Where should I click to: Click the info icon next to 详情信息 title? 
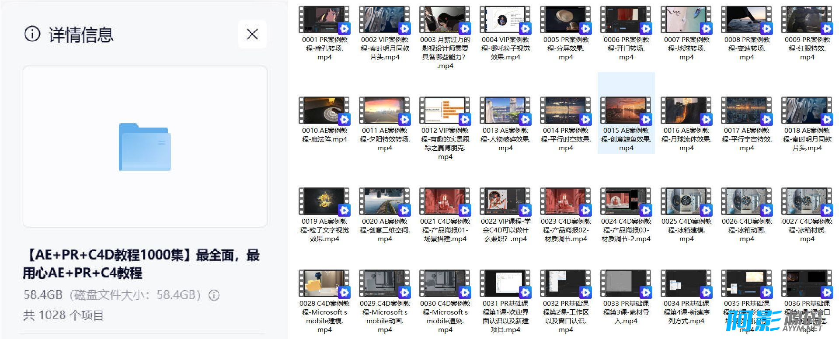pos(32,34)
